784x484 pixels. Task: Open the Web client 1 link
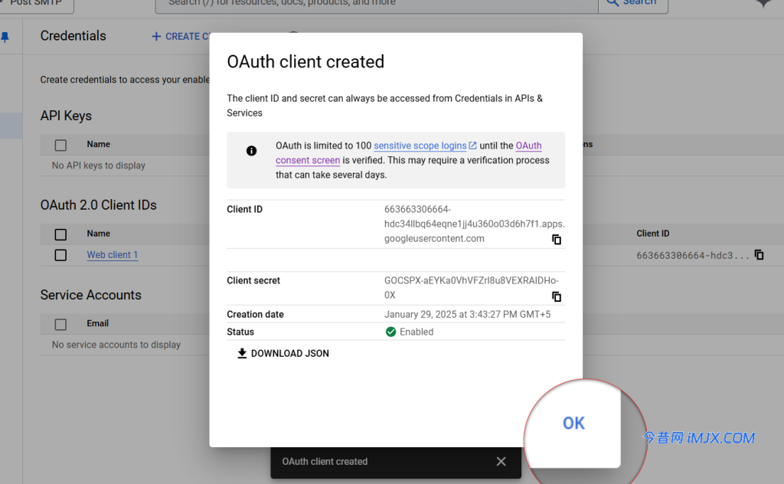point(112,254)
